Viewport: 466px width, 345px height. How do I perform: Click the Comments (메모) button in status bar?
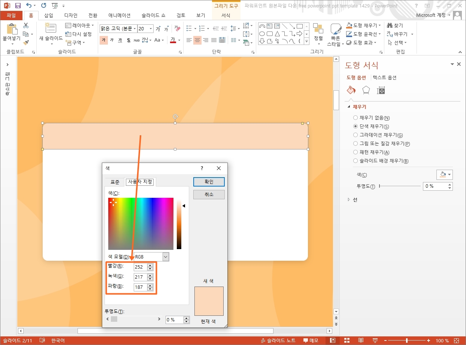(x=311, y=341)
